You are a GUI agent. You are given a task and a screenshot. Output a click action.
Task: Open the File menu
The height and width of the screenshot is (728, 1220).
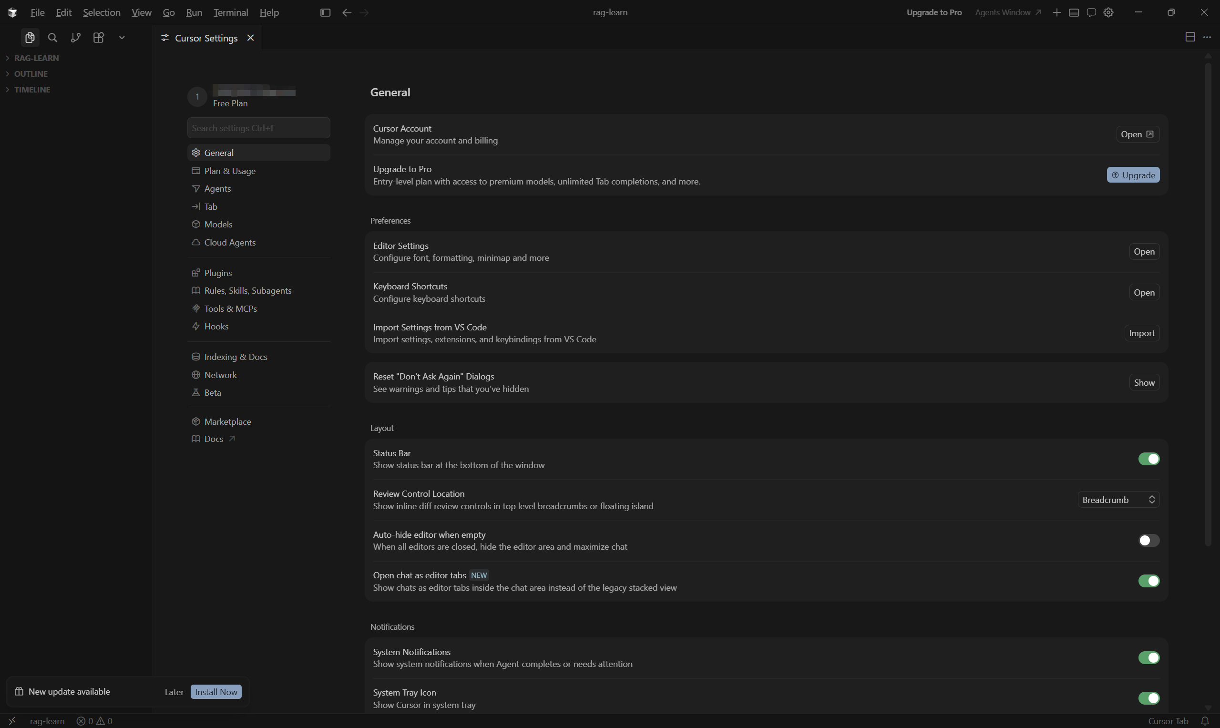(37, 13)
